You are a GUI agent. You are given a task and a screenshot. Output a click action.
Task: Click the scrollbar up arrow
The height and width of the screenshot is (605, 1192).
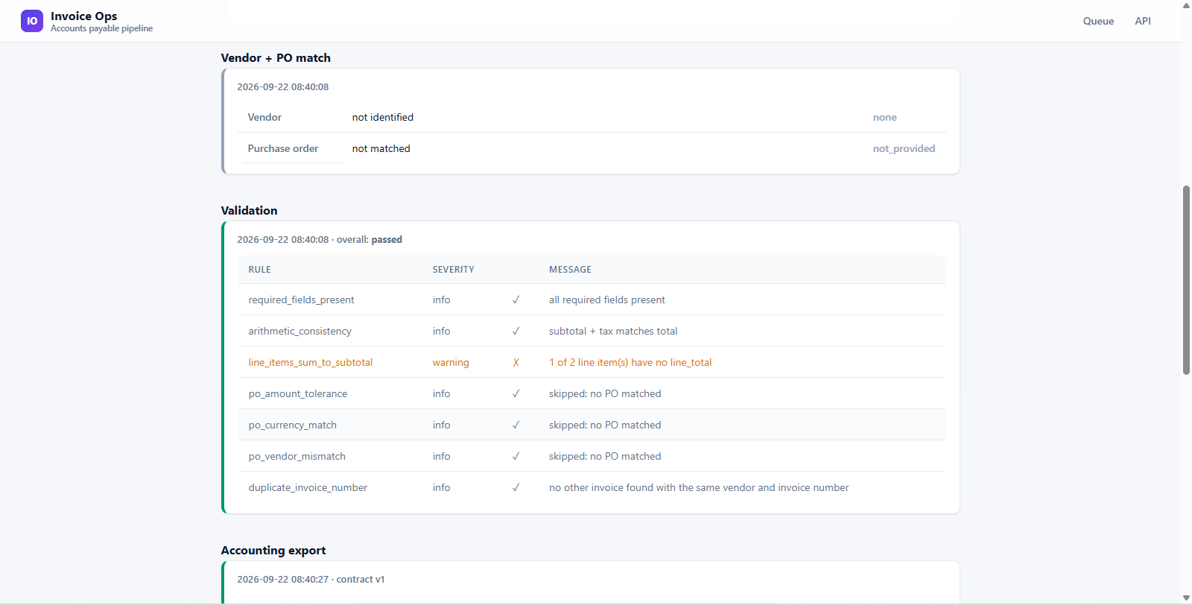(1186, 5)
